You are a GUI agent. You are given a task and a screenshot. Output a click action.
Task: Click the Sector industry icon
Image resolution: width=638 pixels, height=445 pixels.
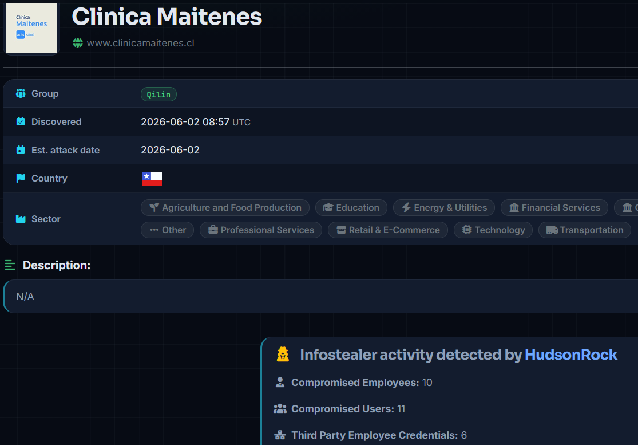coord(21,219)
